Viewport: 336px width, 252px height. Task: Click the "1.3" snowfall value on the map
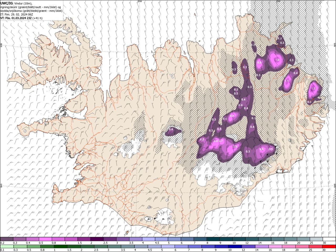pyautogui.click(x=313, y=89)
